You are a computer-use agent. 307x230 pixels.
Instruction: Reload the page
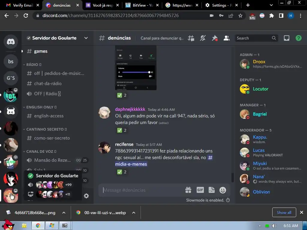coord(26,16)
